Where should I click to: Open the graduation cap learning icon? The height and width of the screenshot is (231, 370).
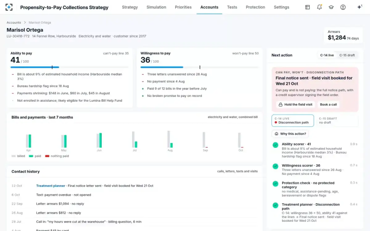[331, 7]
